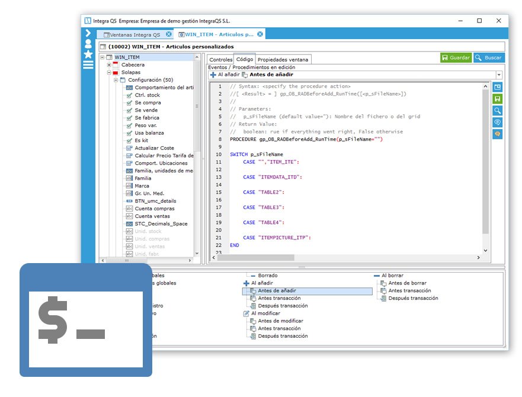The image size is (522, 397).
Task: Click the code editor window icon at top right
Action: (497, 87)
